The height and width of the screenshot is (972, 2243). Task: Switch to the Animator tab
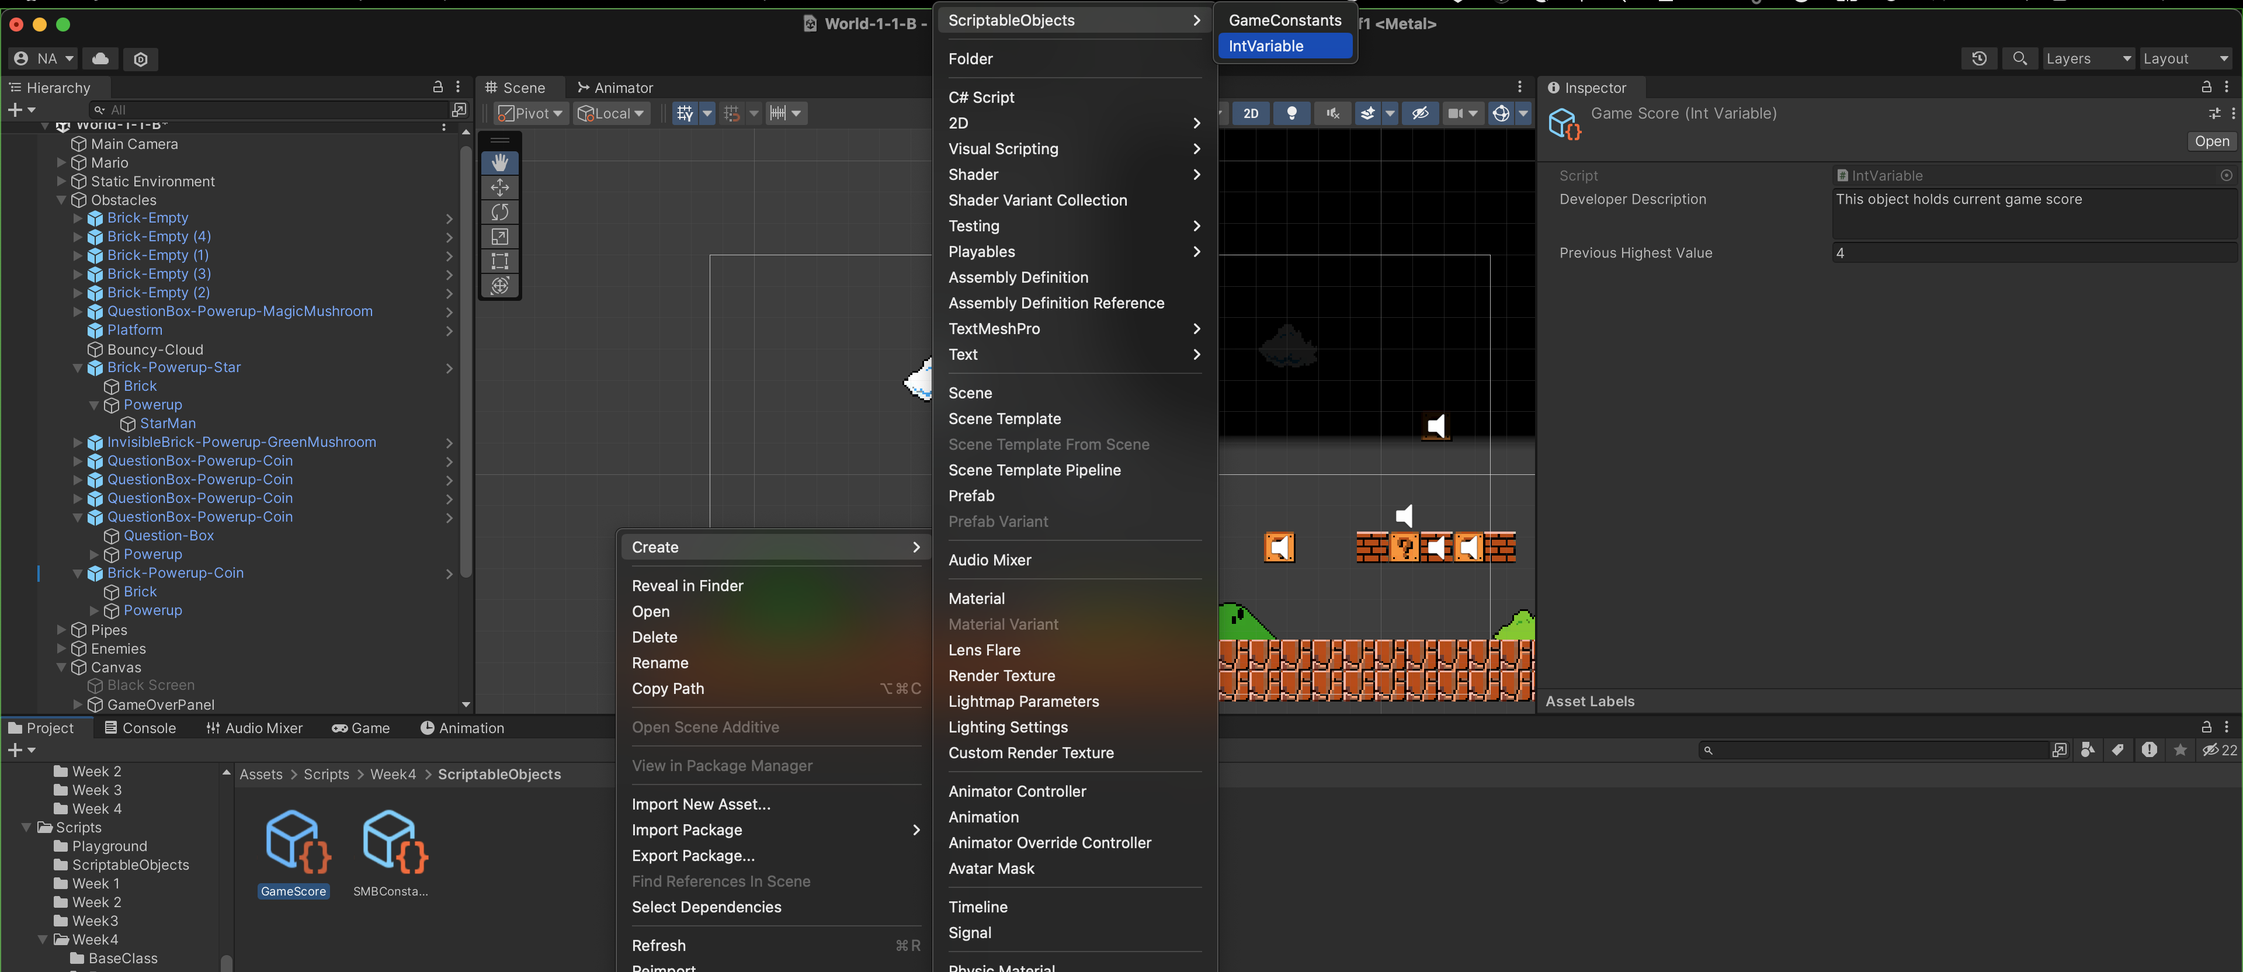click(x=614, y=87)
